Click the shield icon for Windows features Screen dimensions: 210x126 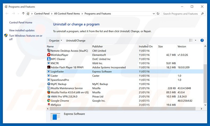[x=6, y=35]
